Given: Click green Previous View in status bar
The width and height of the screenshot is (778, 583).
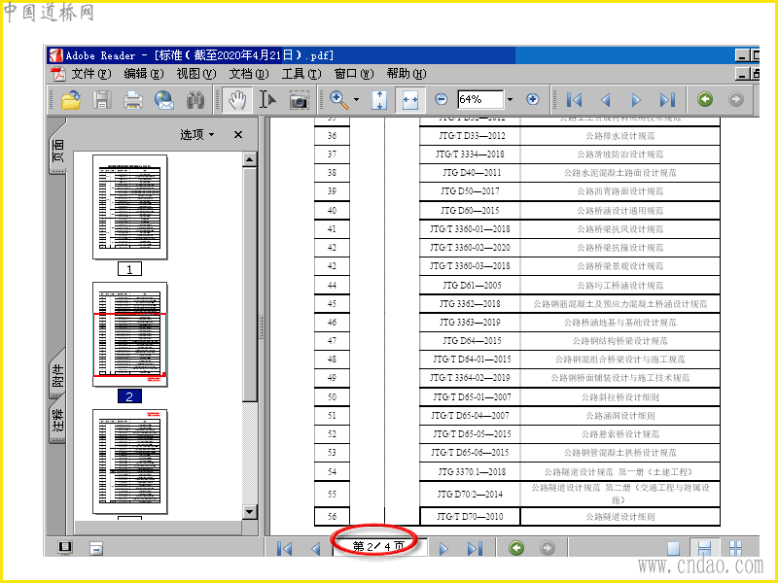Looking at the screenshot, I should pos(516,547).
